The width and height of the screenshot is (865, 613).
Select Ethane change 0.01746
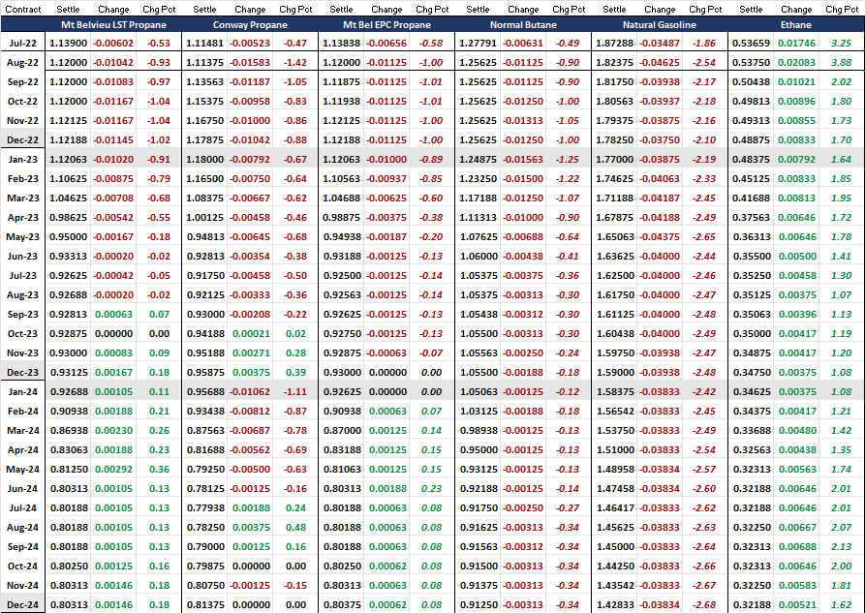(x=796, y=43)
